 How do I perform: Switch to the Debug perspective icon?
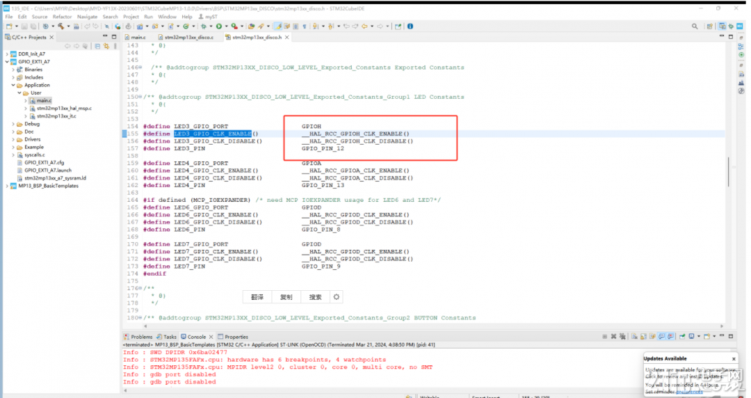tap(731, 26)
